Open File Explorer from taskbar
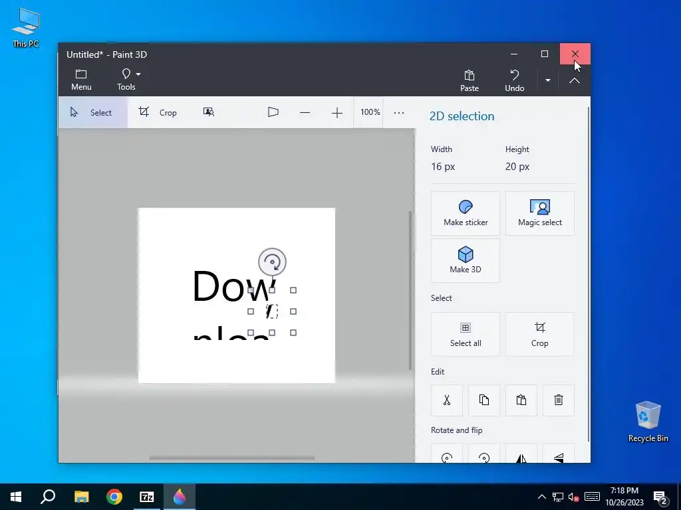 (81, 497)
